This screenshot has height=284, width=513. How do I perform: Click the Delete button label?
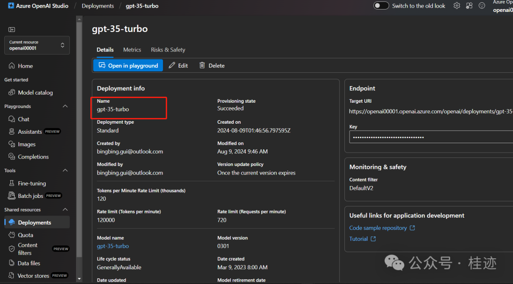217,66
